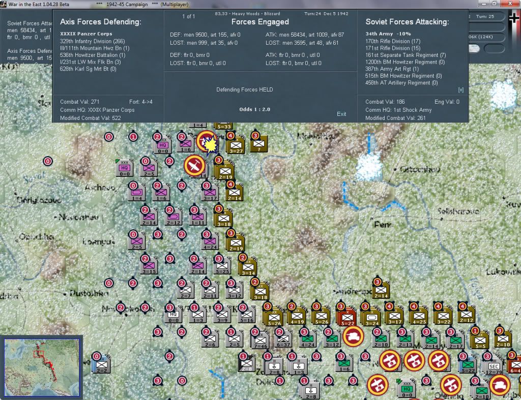
Task: Select the Soviet 3=14 infantry stack
Action: tap(248, 266)
